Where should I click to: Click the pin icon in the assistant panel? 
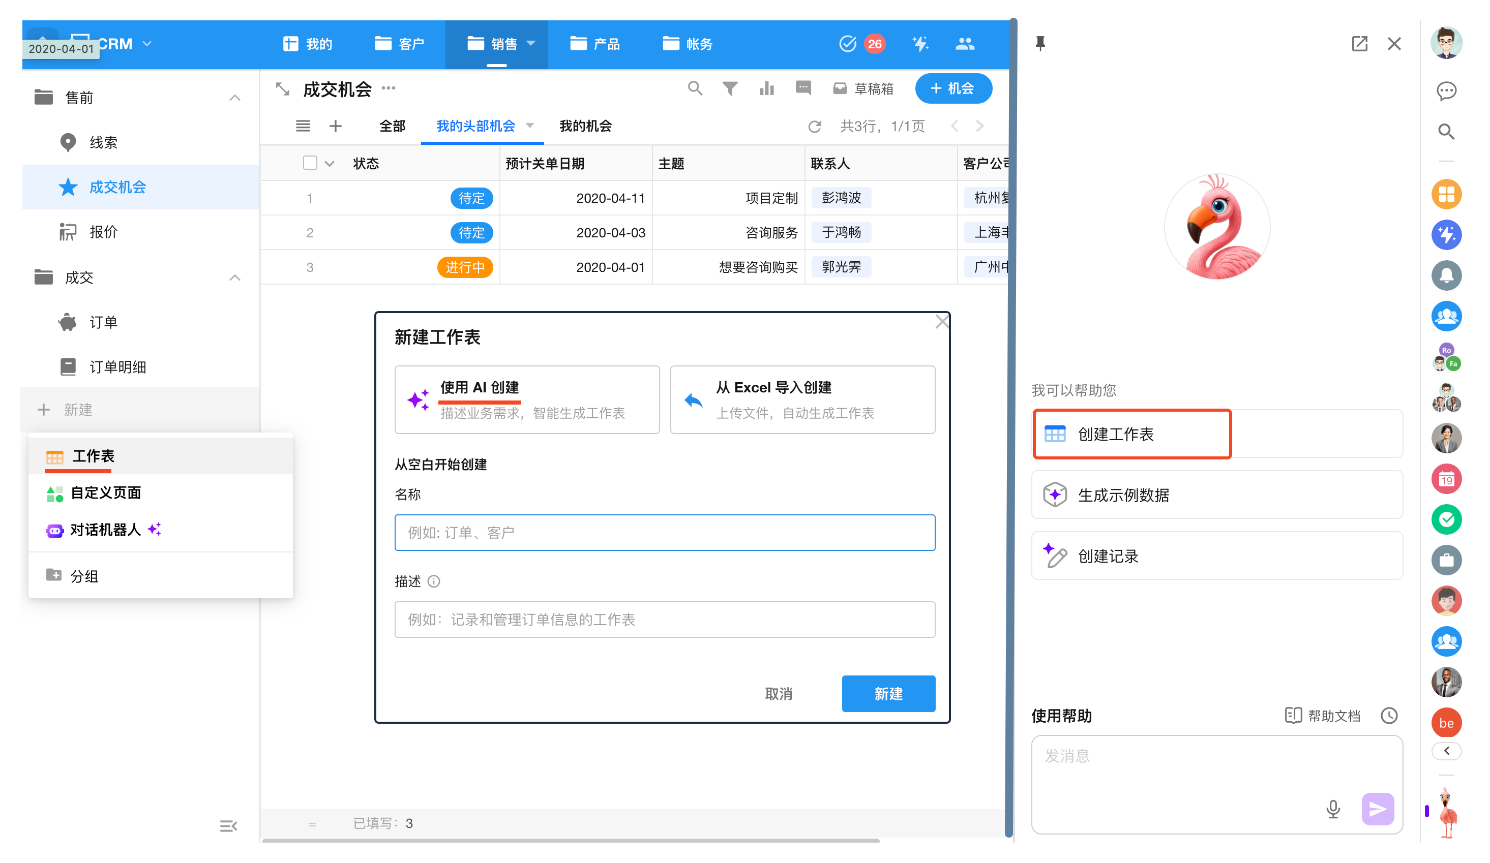(x=1040, y=43)
